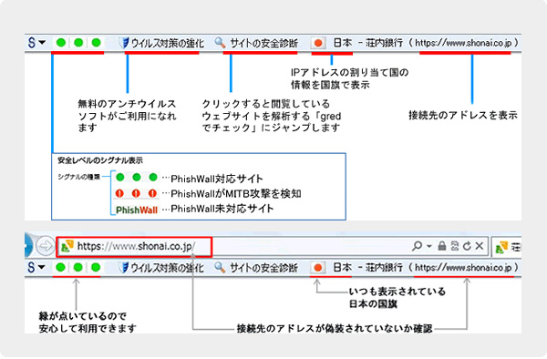Click the PhishWall logo in the signal legend

(x=137, y=210)
